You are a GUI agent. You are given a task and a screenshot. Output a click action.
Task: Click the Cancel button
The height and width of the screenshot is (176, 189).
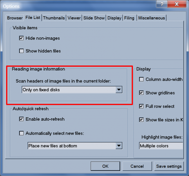137,166
